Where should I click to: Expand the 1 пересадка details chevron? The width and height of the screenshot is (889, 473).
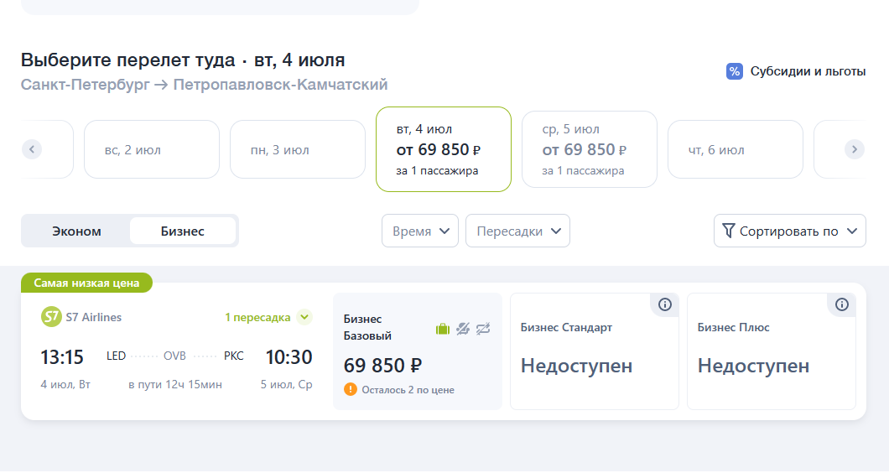(304, 317)
